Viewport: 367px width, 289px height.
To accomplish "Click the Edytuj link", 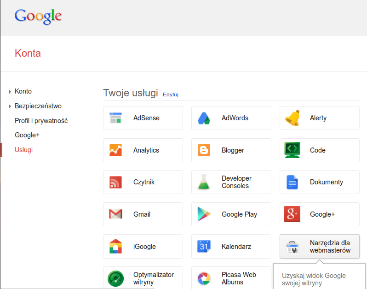I will 171,94.
